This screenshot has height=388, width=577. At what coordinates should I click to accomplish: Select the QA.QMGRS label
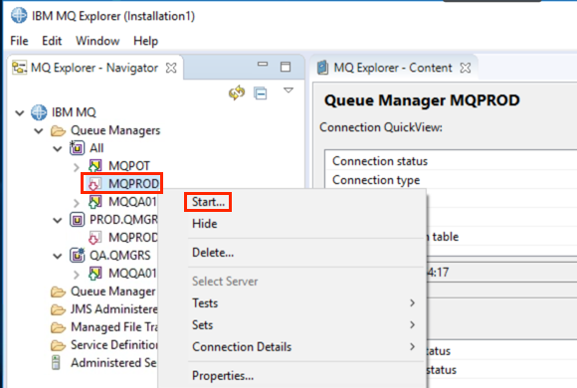click(120, 256)
